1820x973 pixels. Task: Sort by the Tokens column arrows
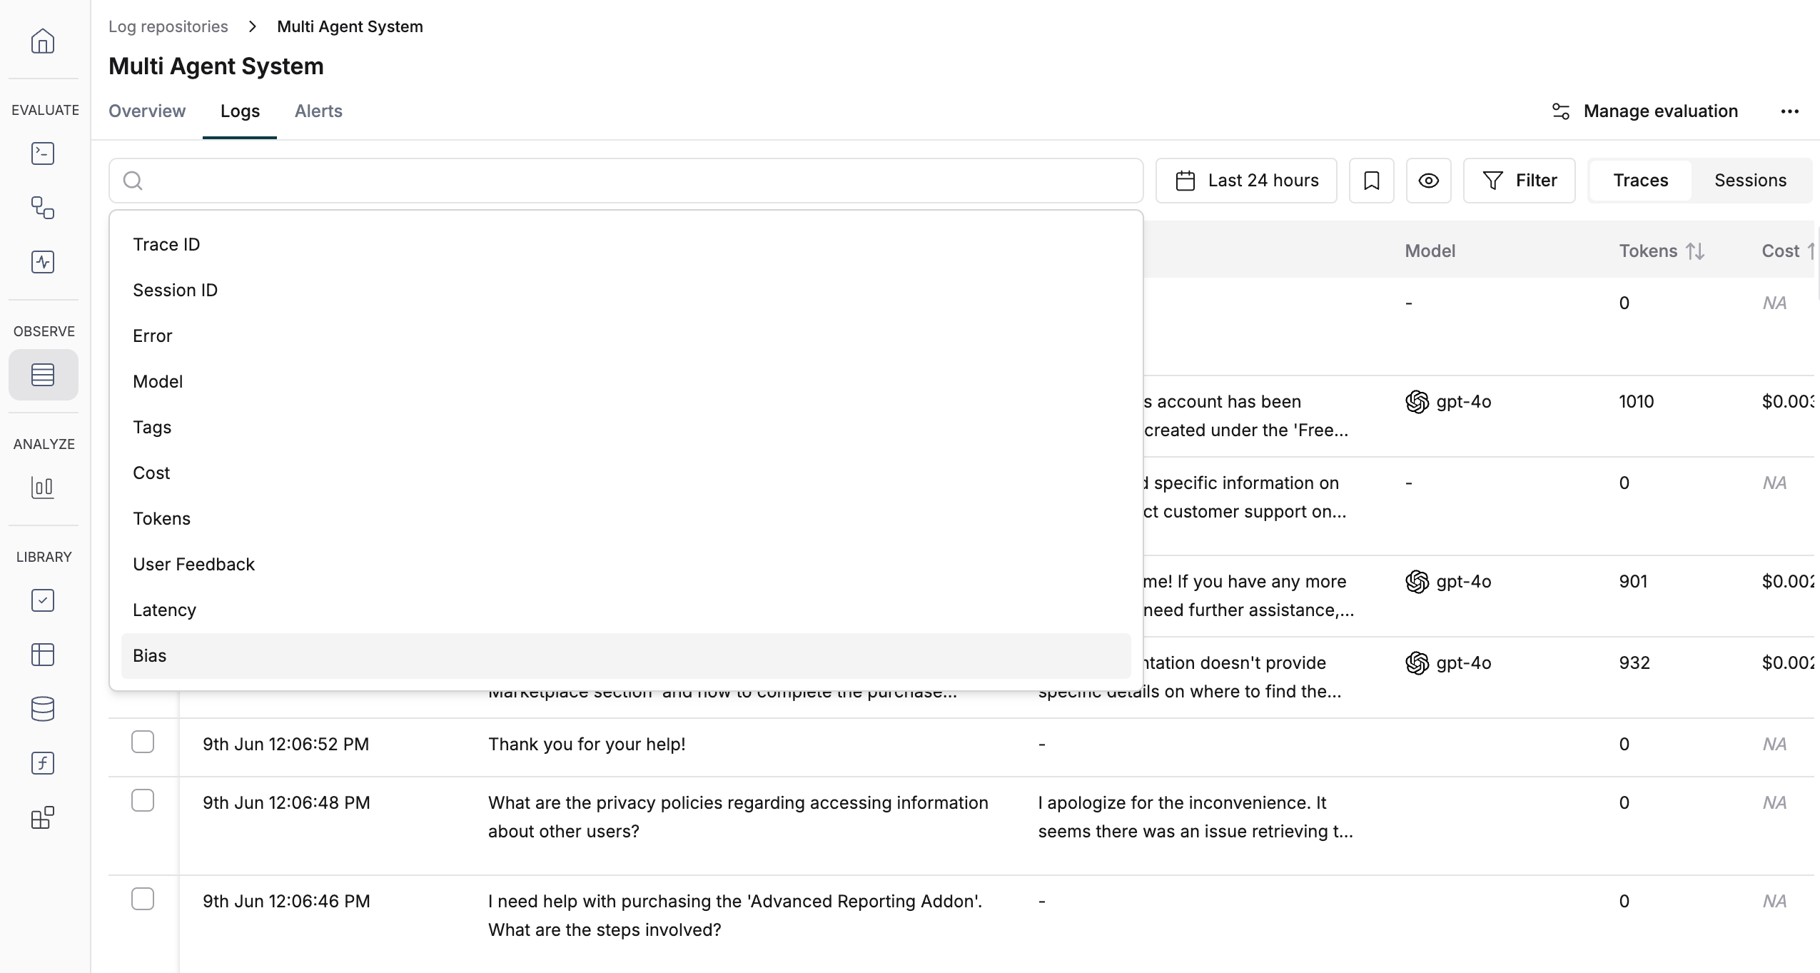tap(1695, 251)
